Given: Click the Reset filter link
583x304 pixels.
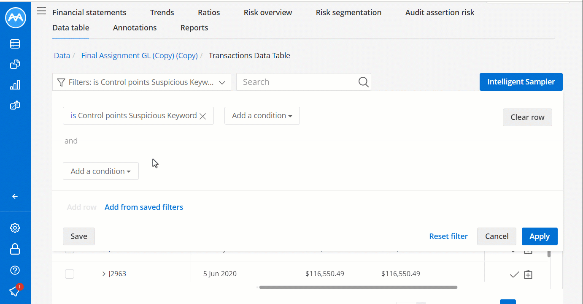Looking at the screenshot, I should pyautogui.click(x=448, y=236).
